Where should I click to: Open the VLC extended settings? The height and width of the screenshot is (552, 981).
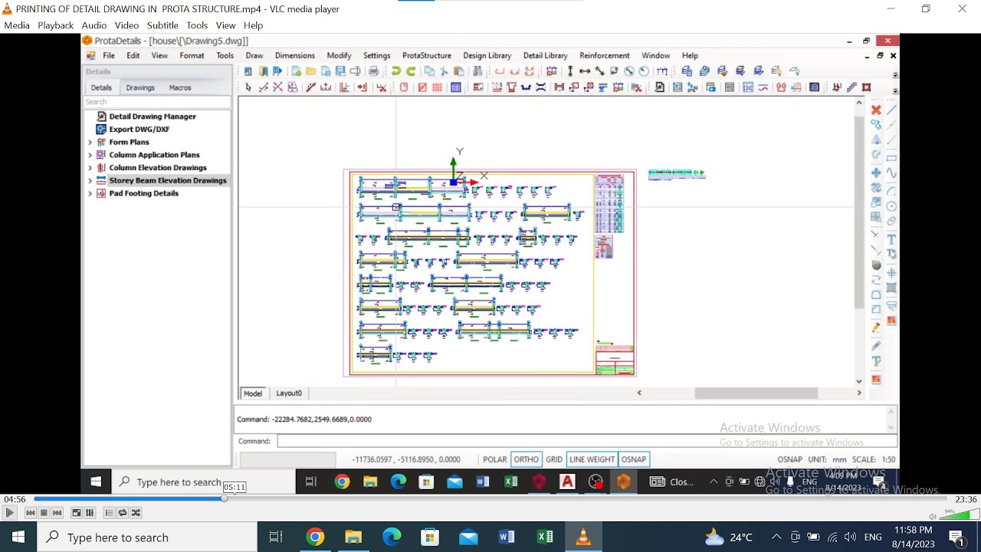[90, 513]
